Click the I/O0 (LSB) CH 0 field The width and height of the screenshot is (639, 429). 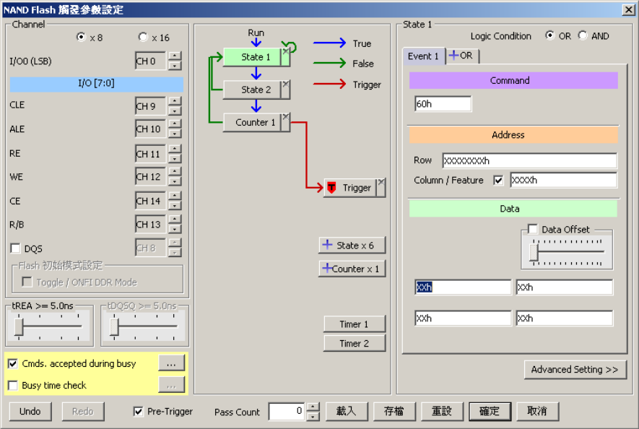tap(150, 61)
